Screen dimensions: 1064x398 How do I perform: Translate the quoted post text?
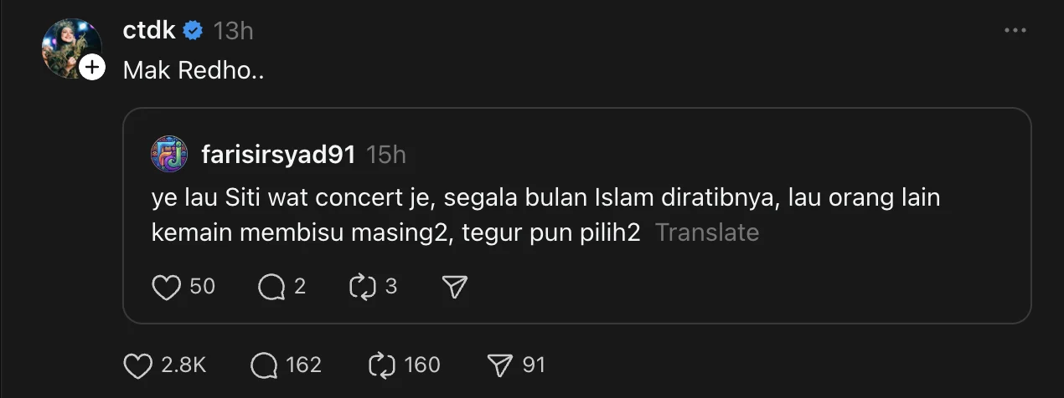click(x=706, y=232)
